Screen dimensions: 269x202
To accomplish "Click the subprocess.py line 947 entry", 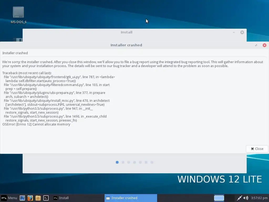I will pyautogui.click(x=48, y=109).
